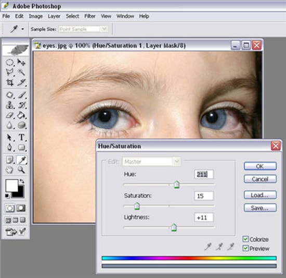
Task: Choose the Eraser tool
Action: [10, 115]
